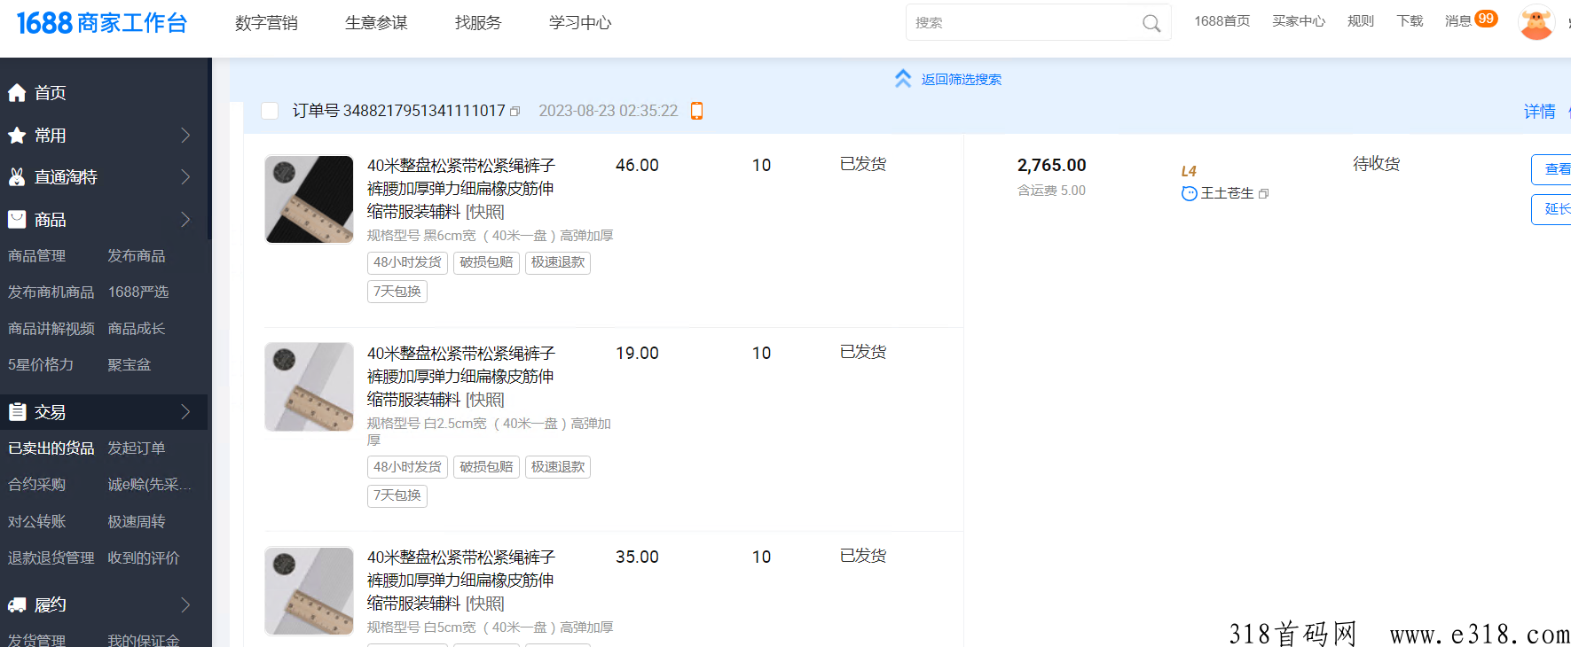Open 退款退货管理 in sidebar

[51, 558]
